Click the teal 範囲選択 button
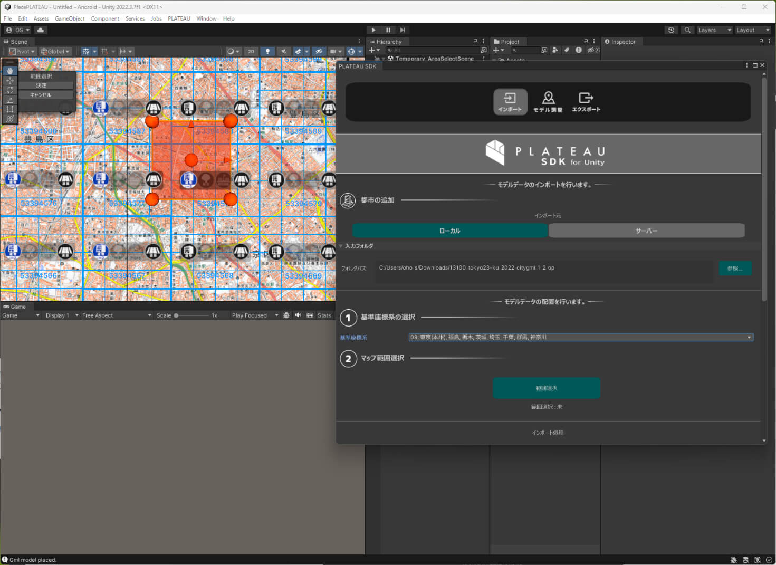The width and height of the screenshot is (776, 565). (547, 388)
